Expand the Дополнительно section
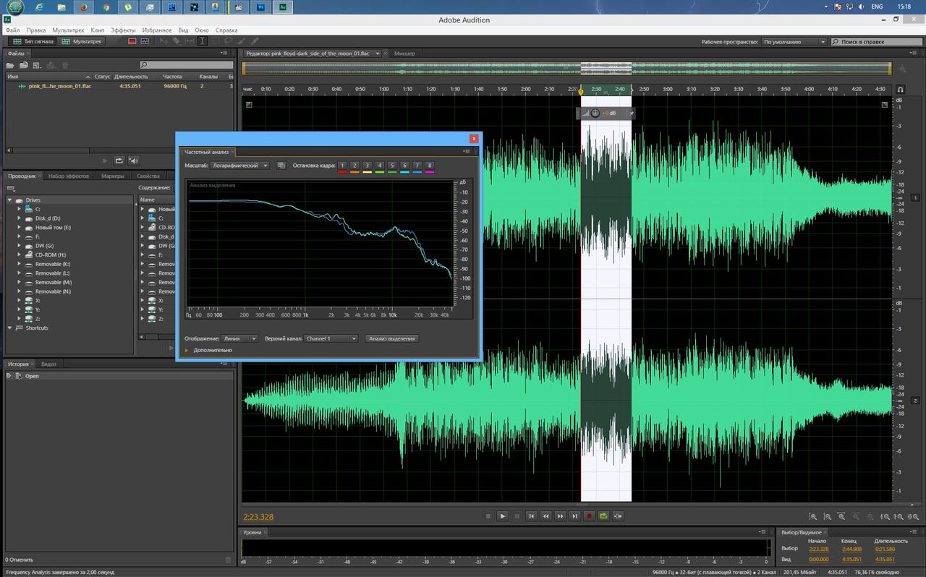 click(186, 350)
